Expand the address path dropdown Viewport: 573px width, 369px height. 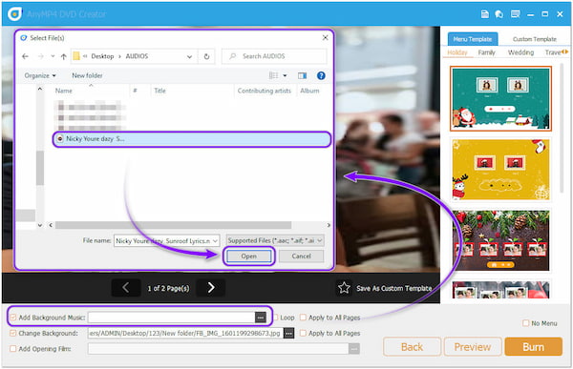tap(189, 56)
